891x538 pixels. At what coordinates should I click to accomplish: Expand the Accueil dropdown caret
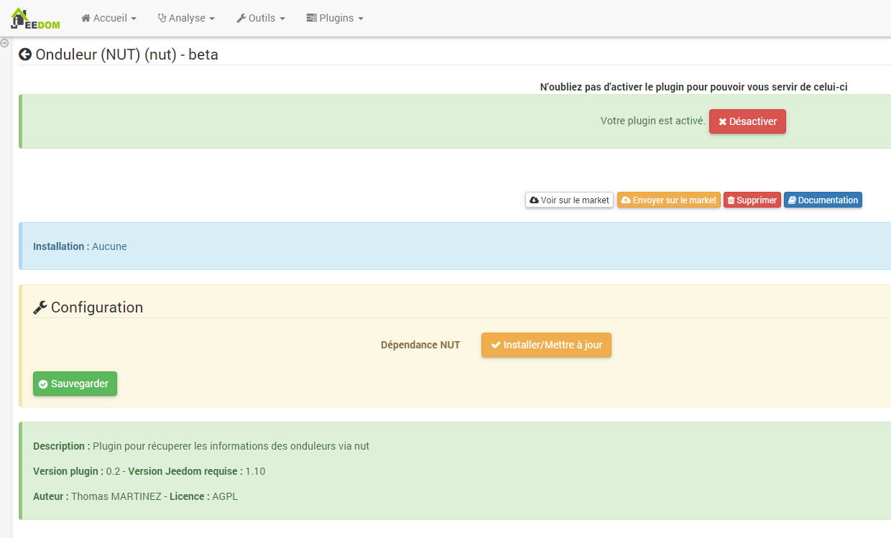pyautogui.click(x=134, y=19)
